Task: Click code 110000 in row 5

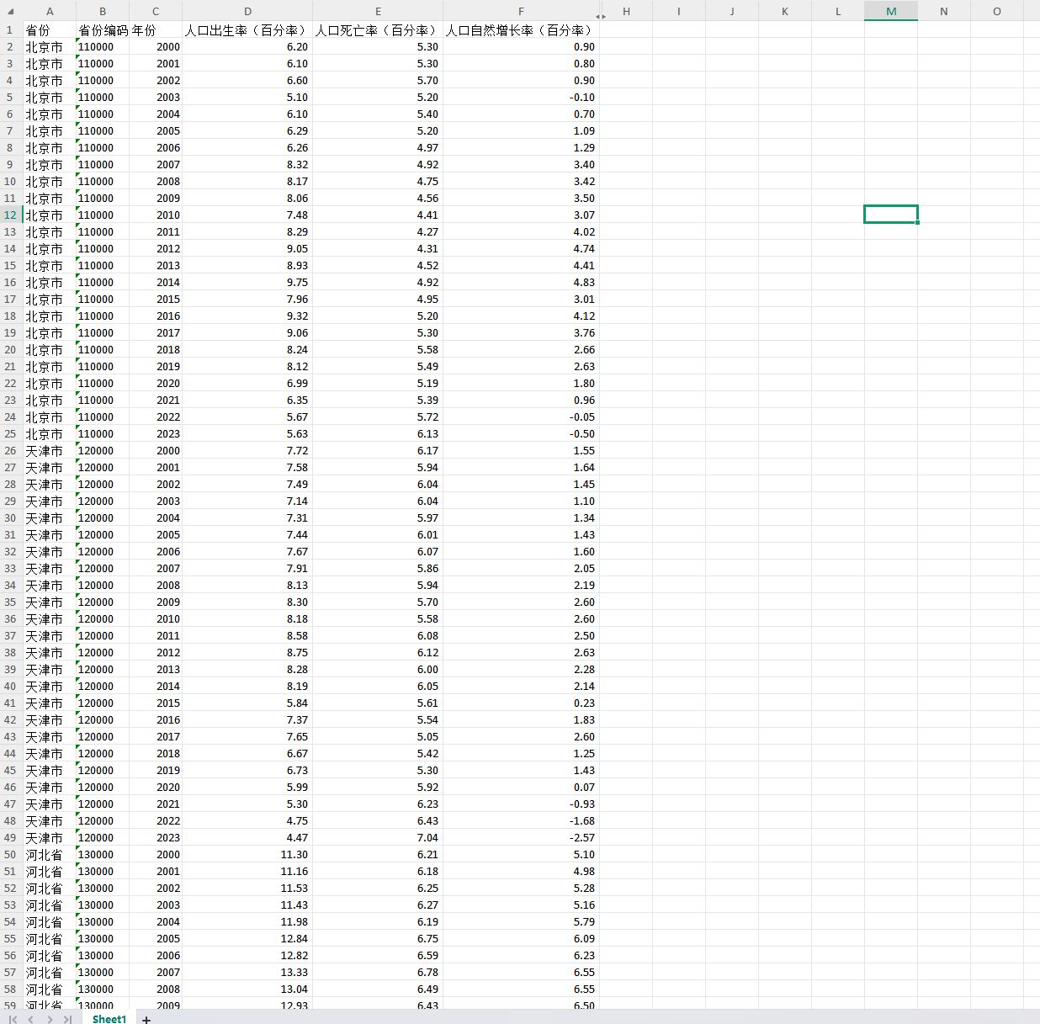Action: click(103, 97)
